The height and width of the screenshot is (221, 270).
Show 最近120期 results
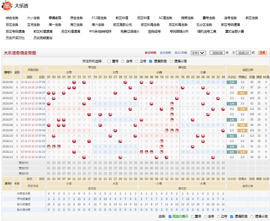(x=181, y=53)
